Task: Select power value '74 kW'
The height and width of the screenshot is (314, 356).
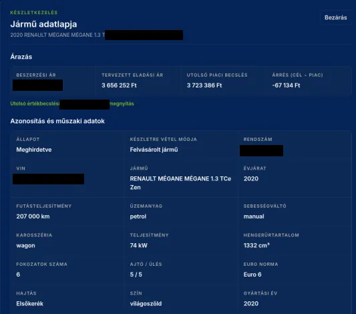Action: point(138,245)
